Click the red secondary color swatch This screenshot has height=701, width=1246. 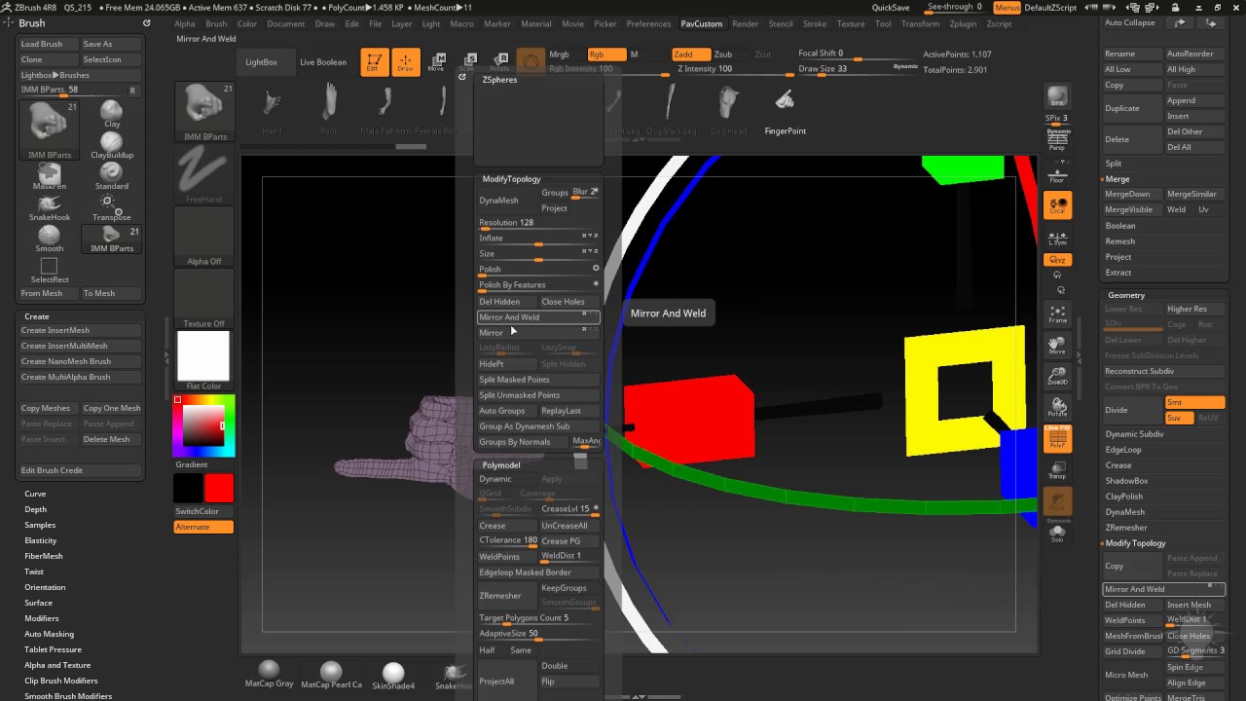pyautogui.click(x=219, y=488)
